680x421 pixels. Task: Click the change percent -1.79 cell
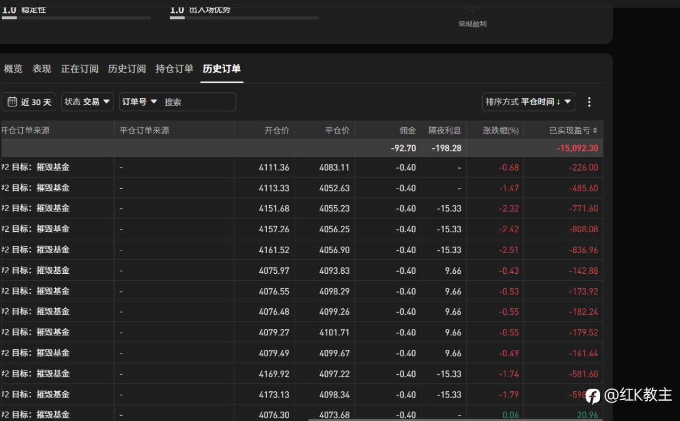click(x=508, y=394)
